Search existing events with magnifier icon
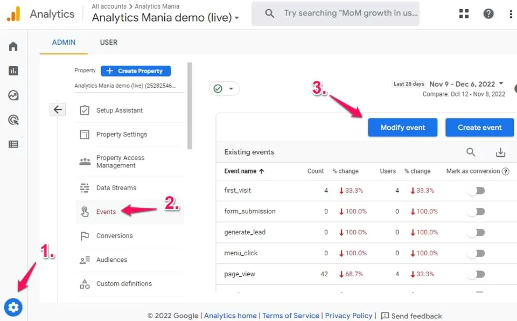517x321 pixels. [x=471, y=152]
